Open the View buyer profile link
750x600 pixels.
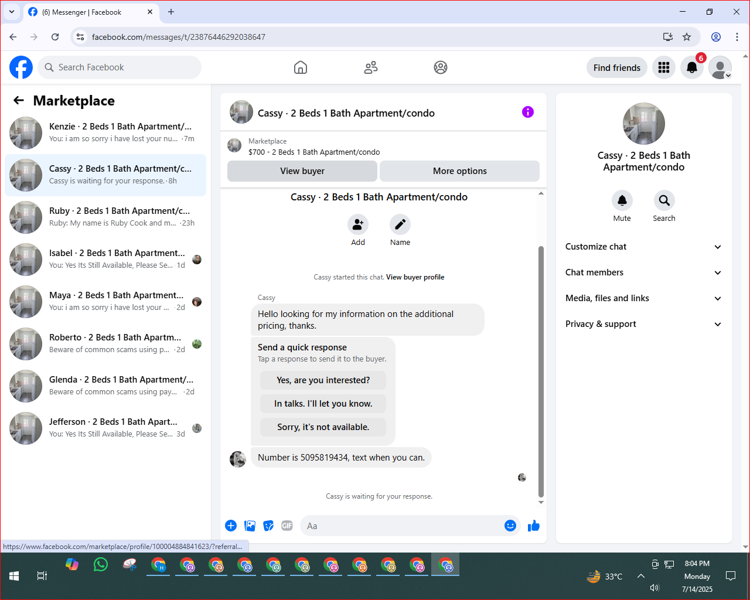[415, 277]
